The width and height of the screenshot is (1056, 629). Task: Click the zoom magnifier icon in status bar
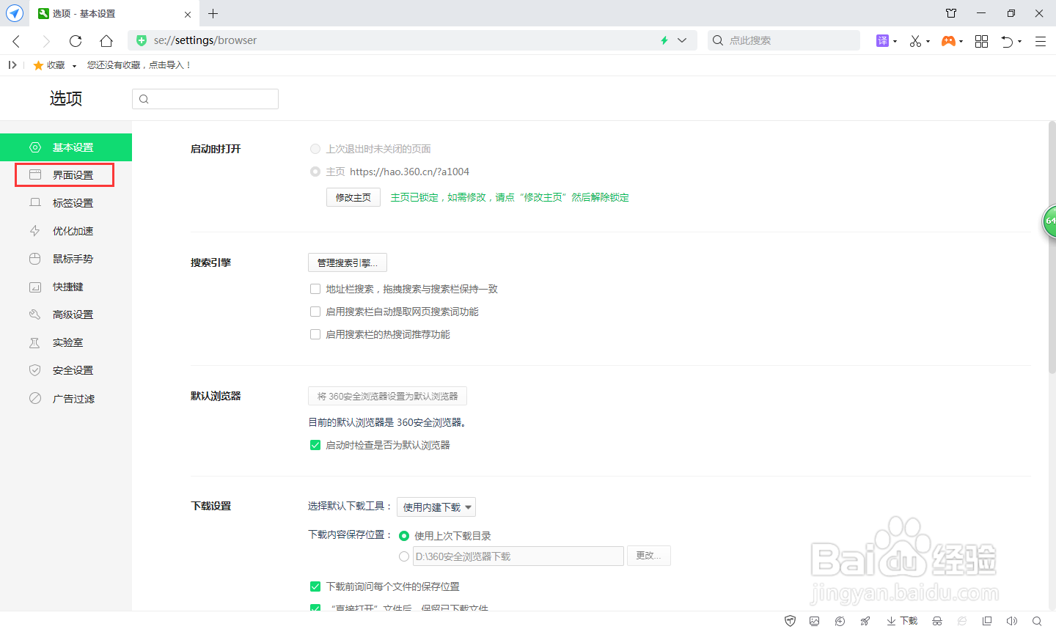click(x=1037, y=621)
